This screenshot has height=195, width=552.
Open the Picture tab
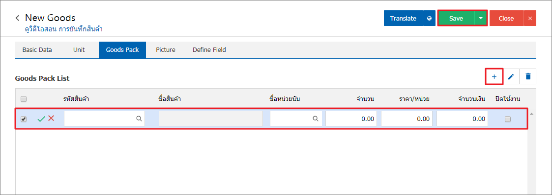[166, 50]
